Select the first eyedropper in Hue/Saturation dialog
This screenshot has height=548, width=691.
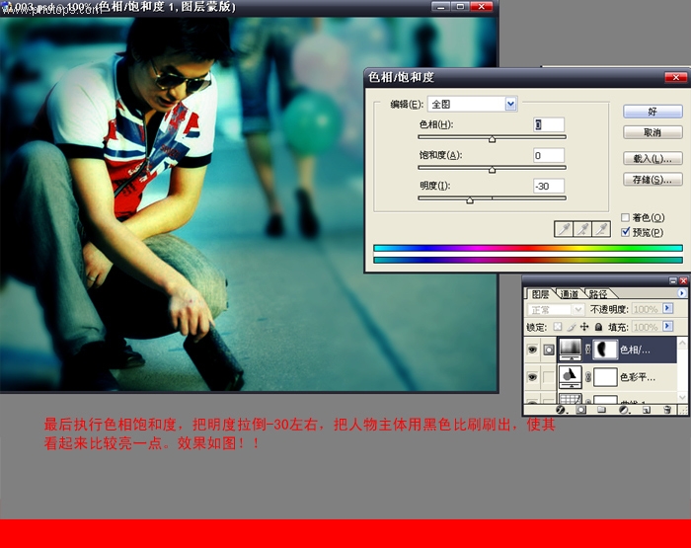pos(564,229)
